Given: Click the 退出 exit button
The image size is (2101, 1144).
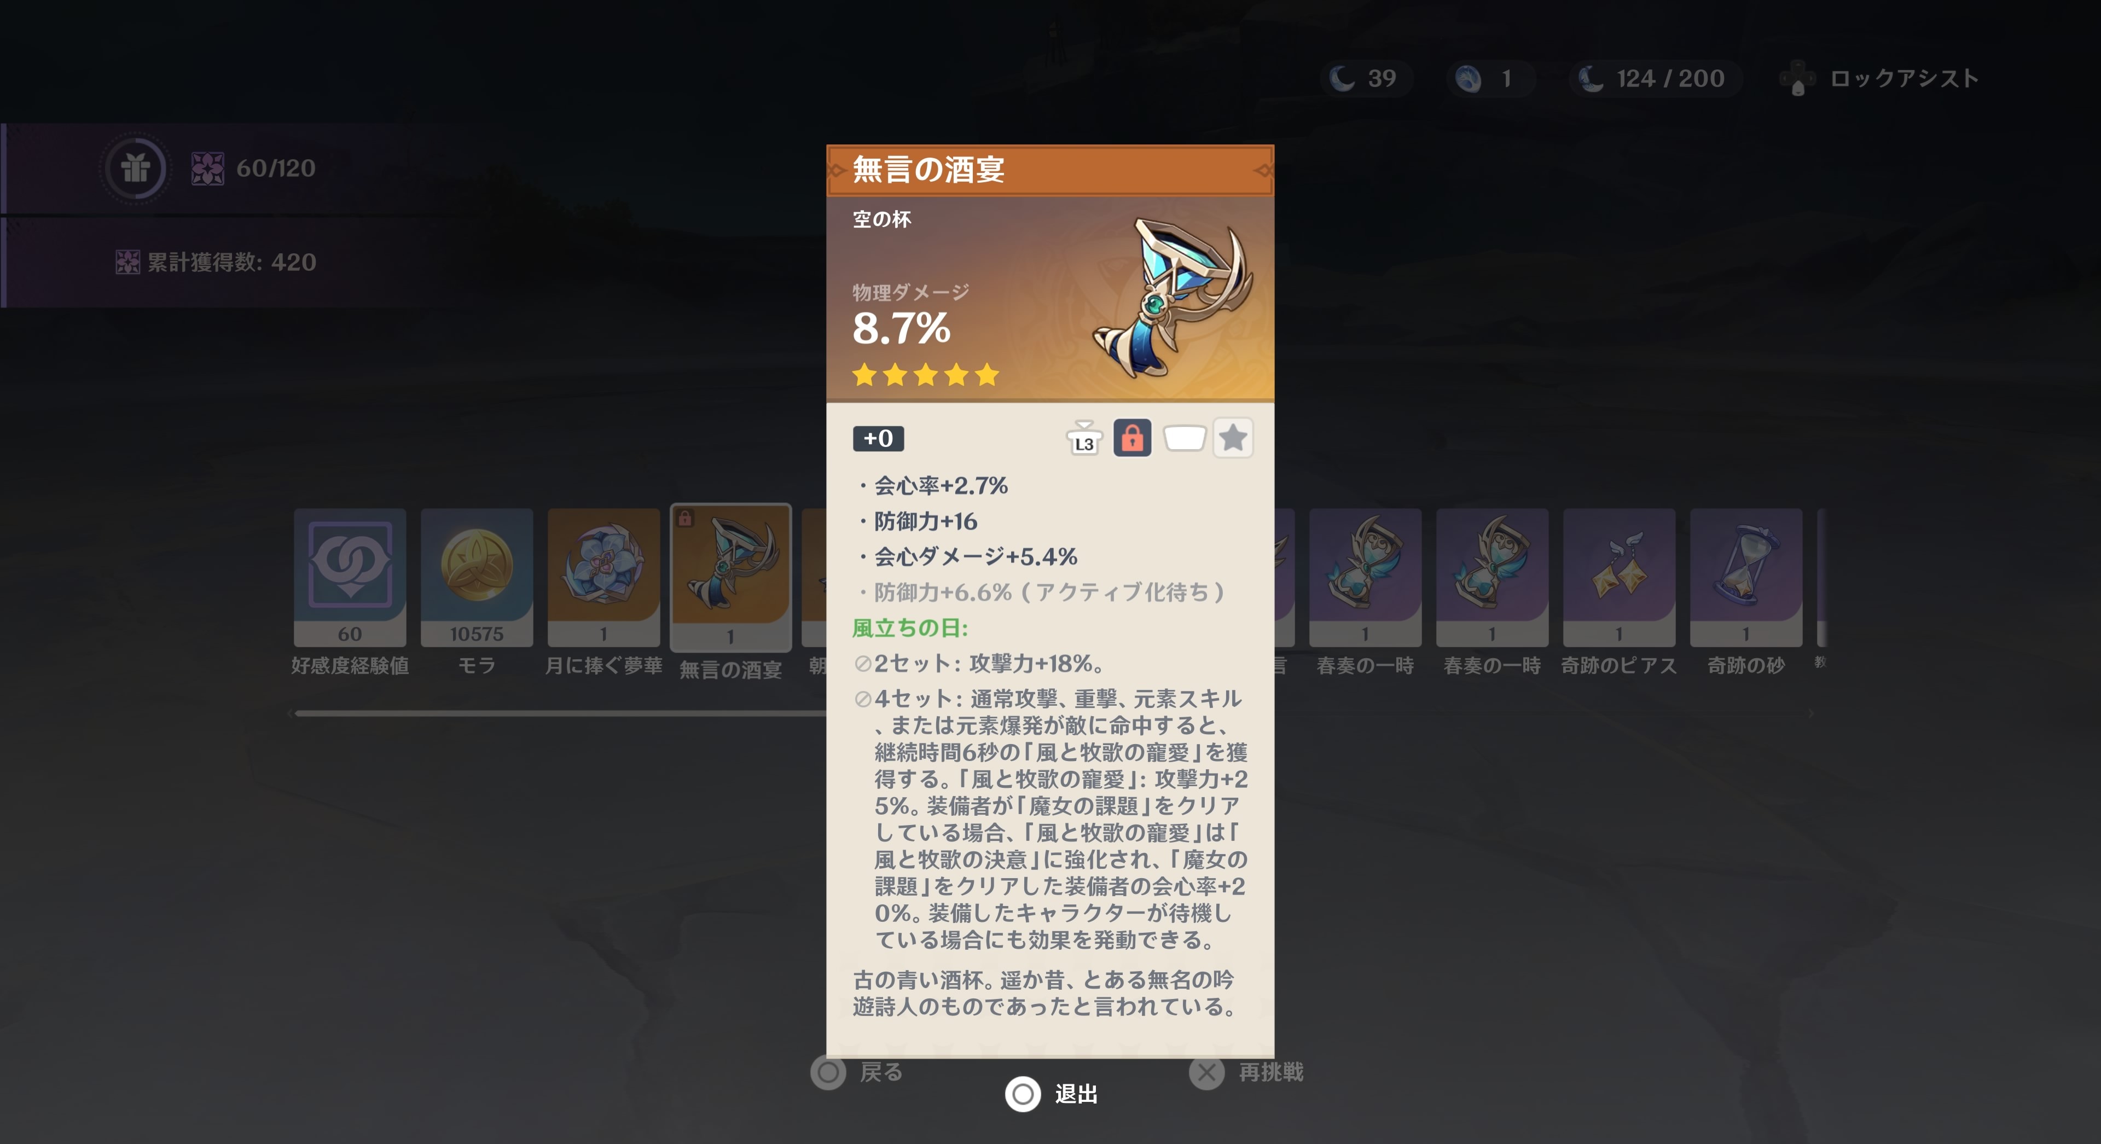Looking at the screenshot, I should click(1051, 1094).
